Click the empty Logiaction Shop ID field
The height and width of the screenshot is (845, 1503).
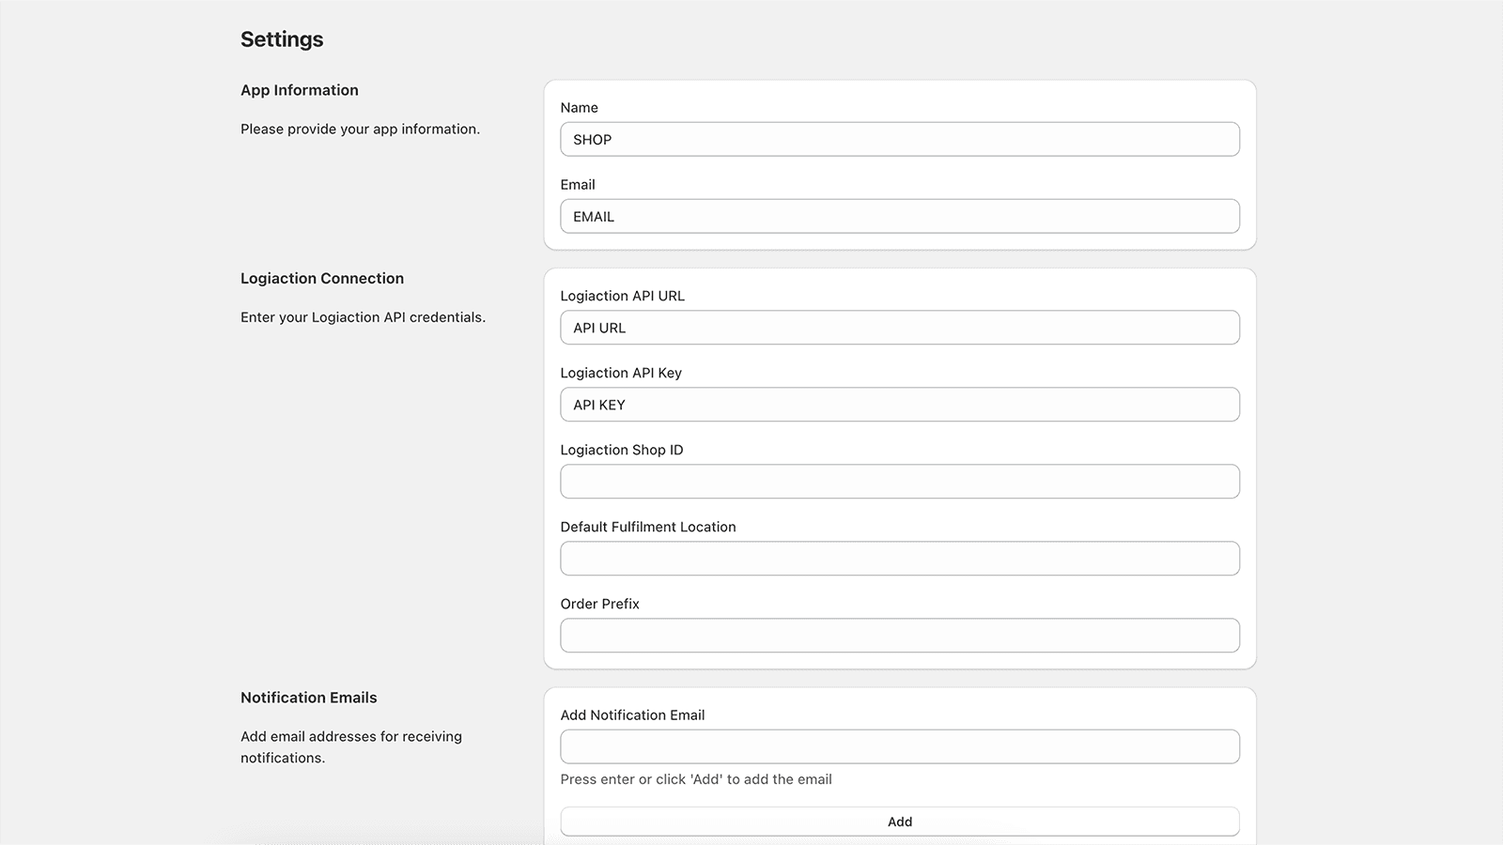(x=899, y=482)
